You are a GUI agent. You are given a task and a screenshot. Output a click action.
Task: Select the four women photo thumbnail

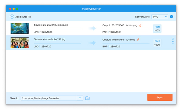point(20,43)
